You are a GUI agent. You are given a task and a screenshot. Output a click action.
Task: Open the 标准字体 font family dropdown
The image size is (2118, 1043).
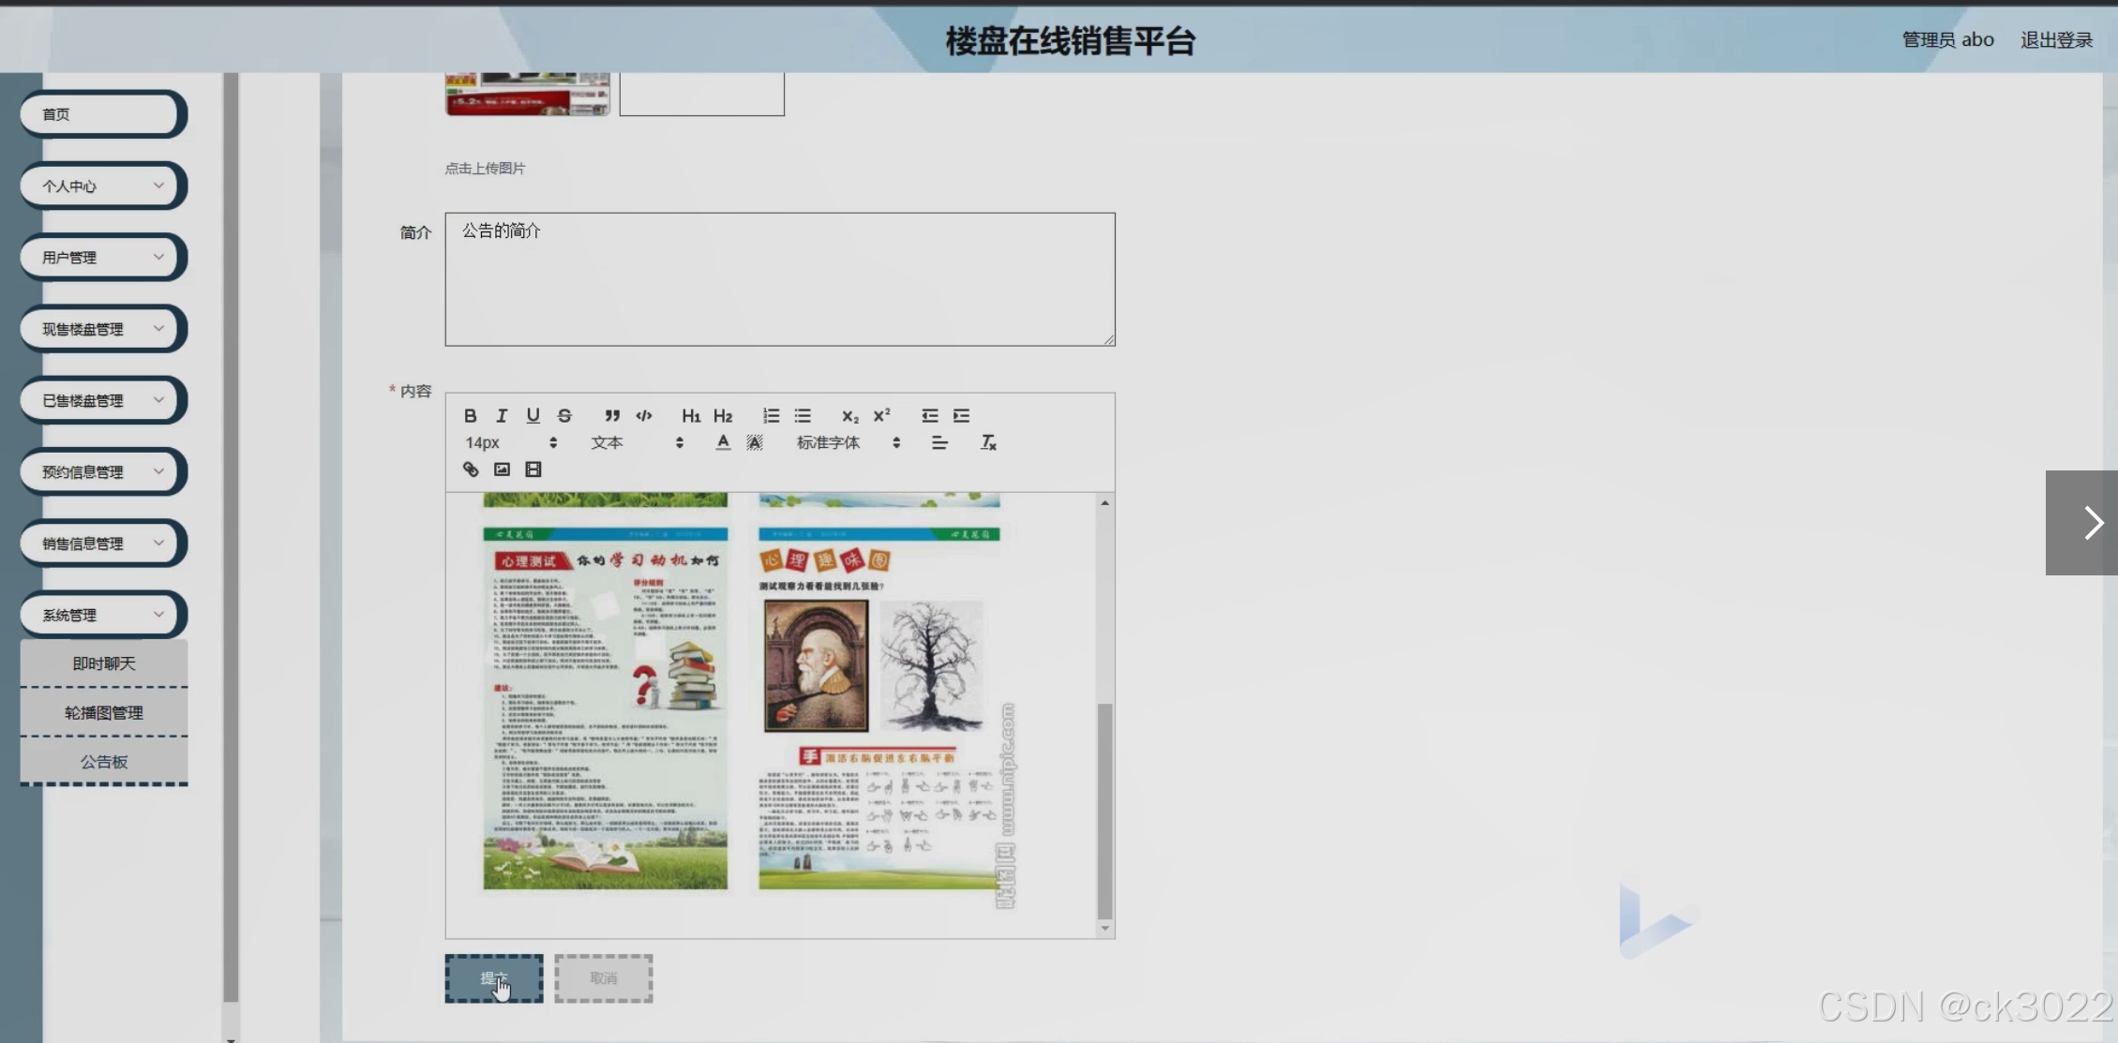tap(849, 442)
